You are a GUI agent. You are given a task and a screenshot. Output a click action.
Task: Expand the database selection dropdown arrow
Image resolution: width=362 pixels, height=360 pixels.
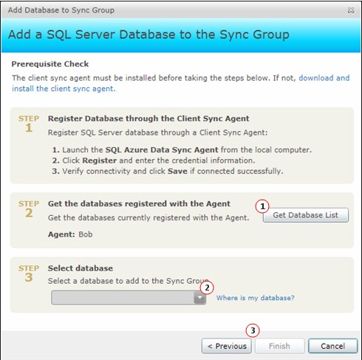coord(199,298)
